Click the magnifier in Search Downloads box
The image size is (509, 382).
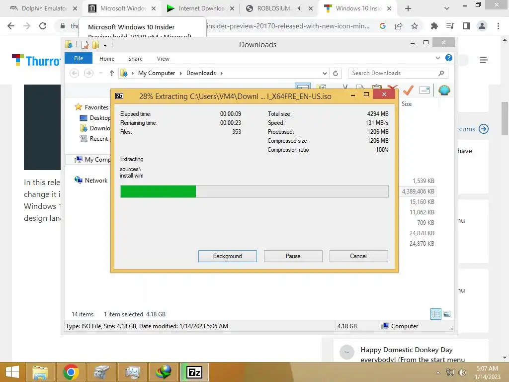point(441,73)
